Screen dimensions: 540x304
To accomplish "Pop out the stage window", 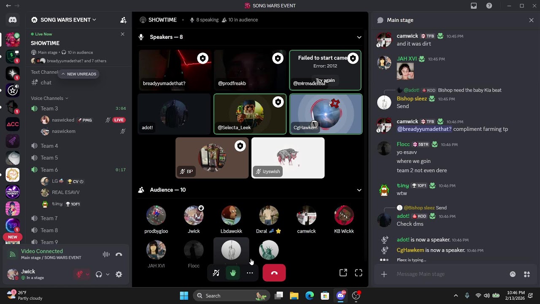I will tap(343, 273).
